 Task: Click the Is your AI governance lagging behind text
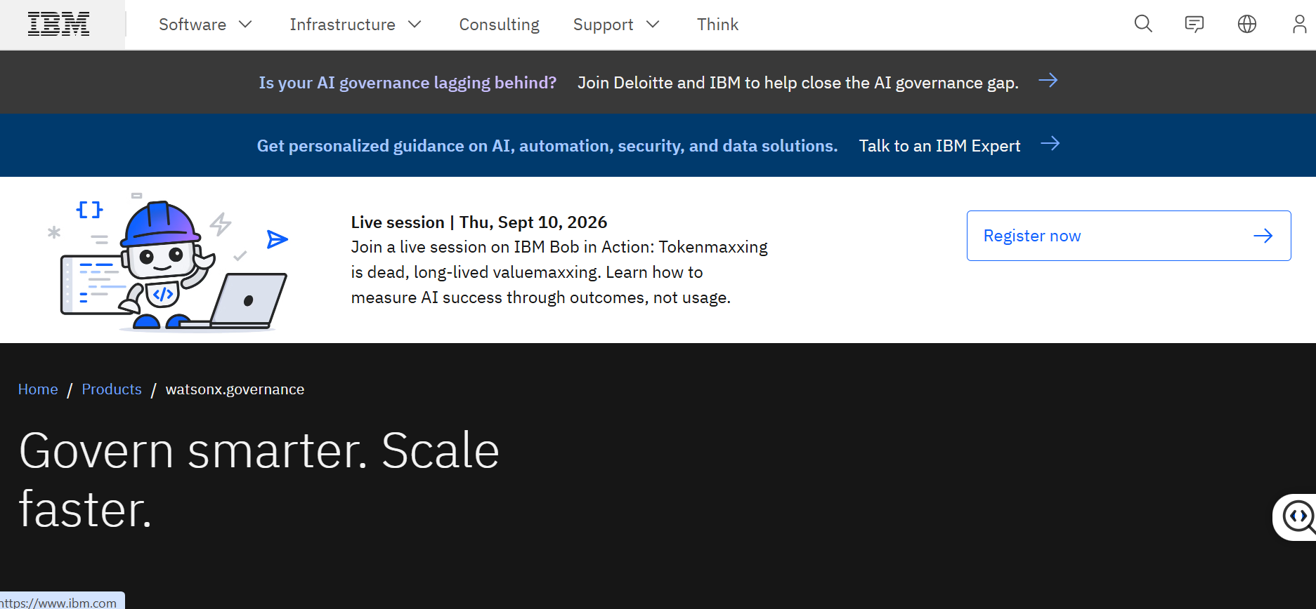point(408,83)
